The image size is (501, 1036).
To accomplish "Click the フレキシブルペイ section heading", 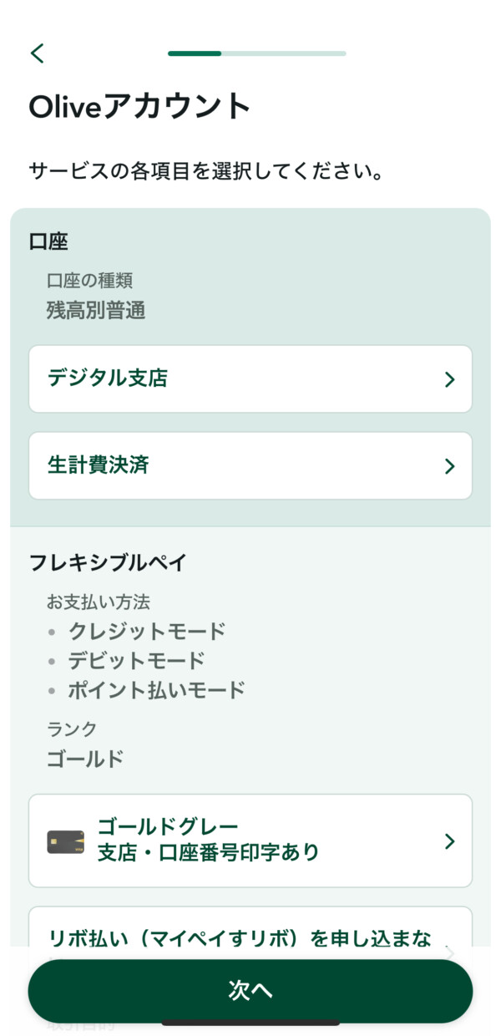I will [x=108, y=562].
